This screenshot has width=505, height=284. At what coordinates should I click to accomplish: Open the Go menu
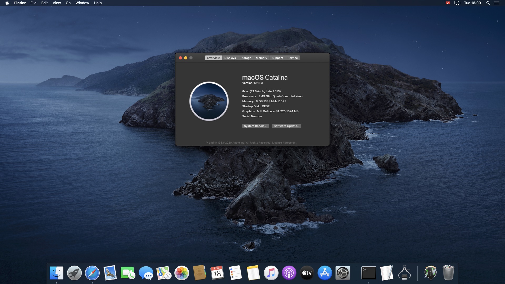pyautogui.click(x=68, y=3)
